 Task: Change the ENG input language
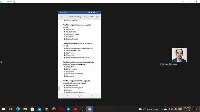pyautogui.click(x=180, y=109)
